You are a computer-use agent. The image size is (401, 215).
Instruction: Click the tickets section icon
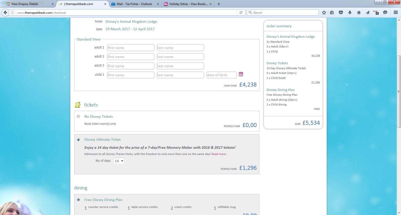pyautogui.click(x=78, y=105)
